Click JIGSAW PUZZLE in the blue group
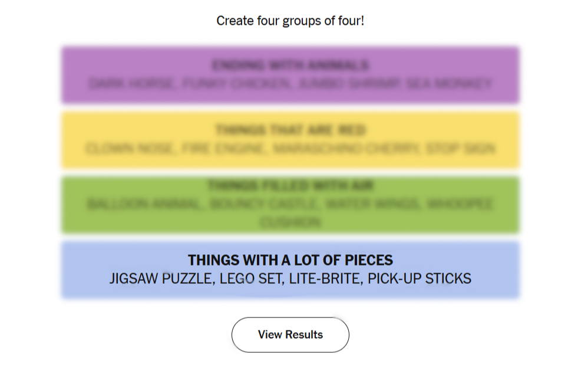 click(161, 279)
